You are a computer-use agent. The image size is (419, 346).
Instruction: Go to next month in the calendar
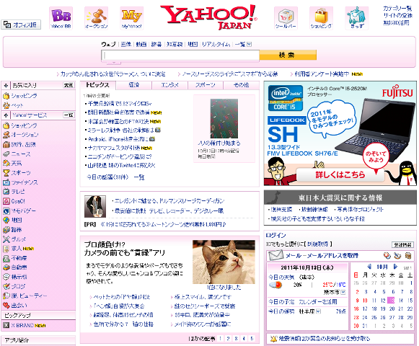pyautogui.click(x=395, y=267)
